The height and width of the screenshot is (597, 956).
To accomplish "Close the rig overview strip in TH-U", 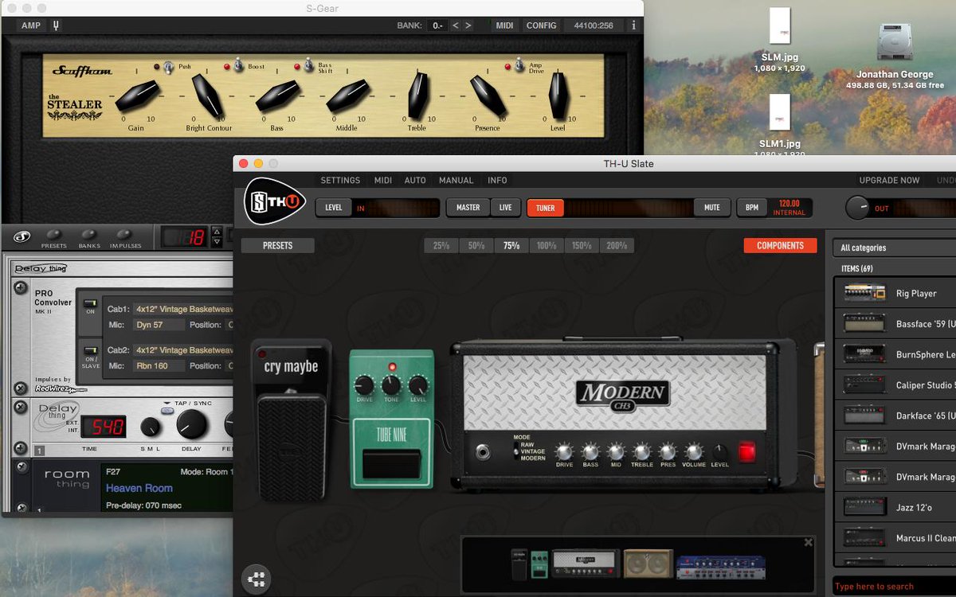I will click(x=809, y=543).
